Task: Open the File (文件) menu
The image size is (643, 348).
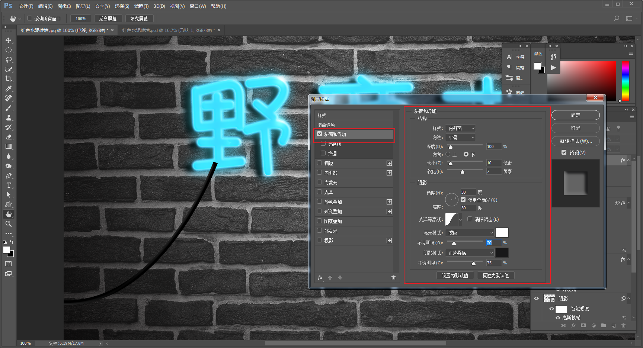Action: tap(26, 6)
